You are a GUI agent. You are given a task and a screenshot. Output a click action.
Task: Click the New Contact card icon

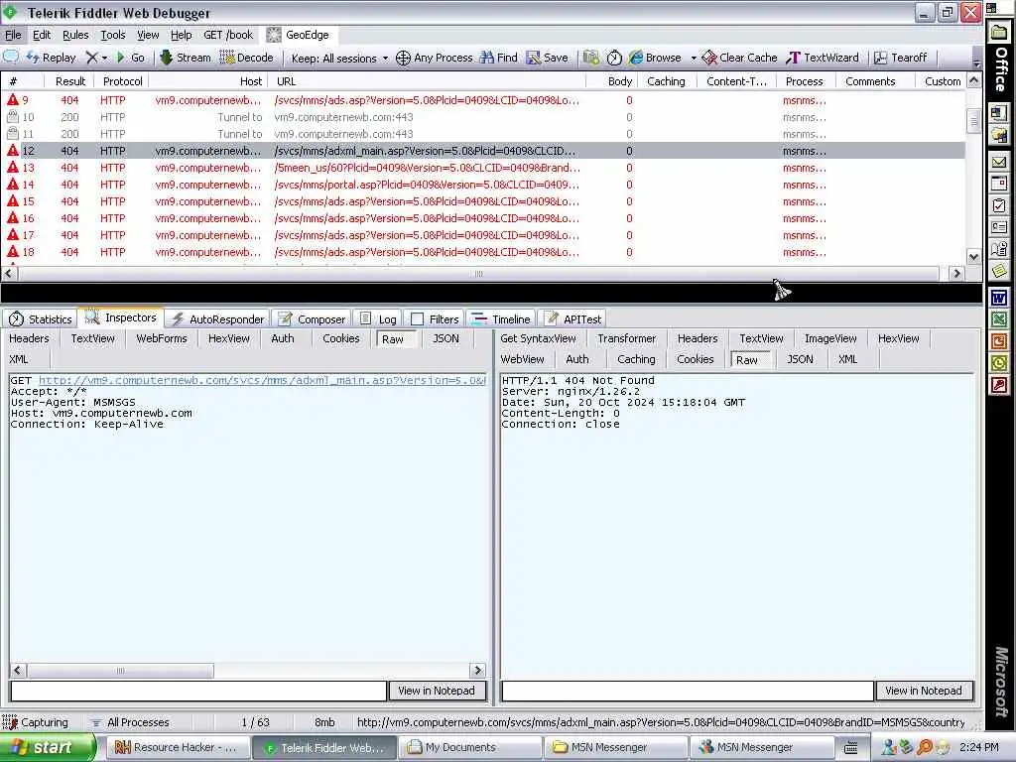[x=999, y=227]
